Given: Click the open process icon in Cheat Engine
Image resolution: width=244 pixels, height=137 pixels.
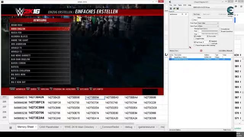Looking at the screenshot, I should click(x=171, y=8).
